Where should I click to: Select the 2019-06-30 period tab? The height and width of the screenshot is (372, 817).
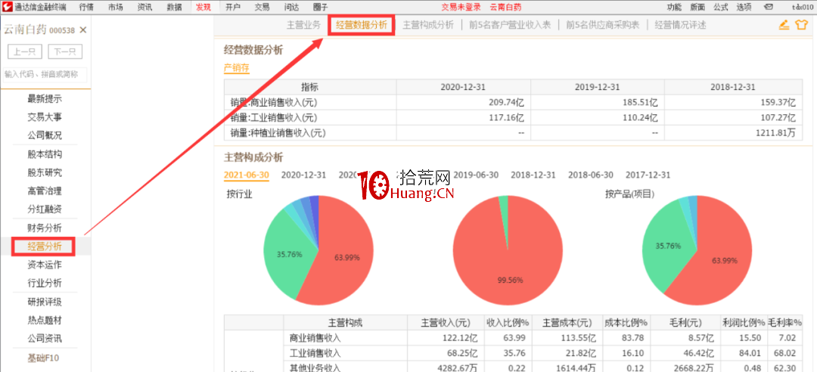pos(476,175)
